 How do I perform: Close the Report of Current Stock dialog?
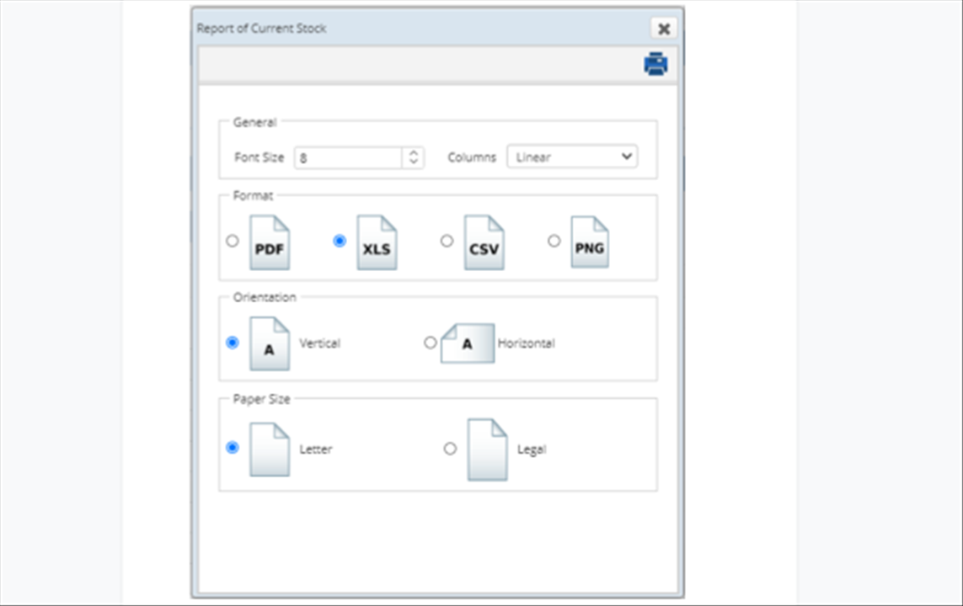[664, 29]
